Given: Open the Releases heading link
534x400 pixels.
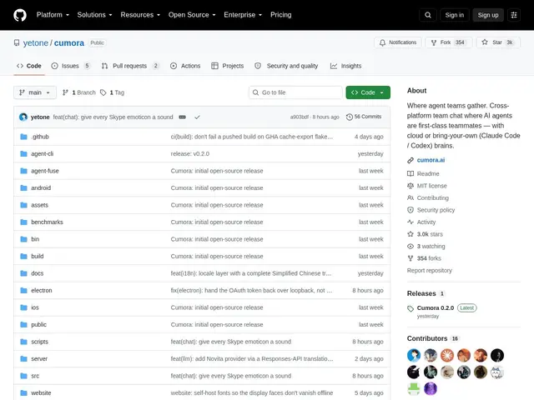Looking at the screenshot, I should 421,293.
